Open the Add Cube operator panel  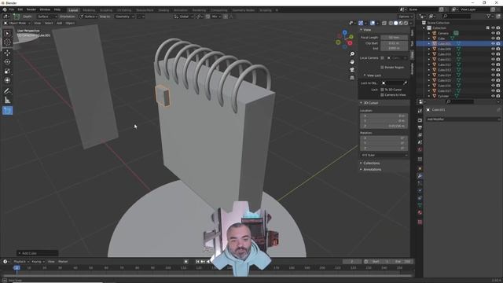click(x=37, y=253)
